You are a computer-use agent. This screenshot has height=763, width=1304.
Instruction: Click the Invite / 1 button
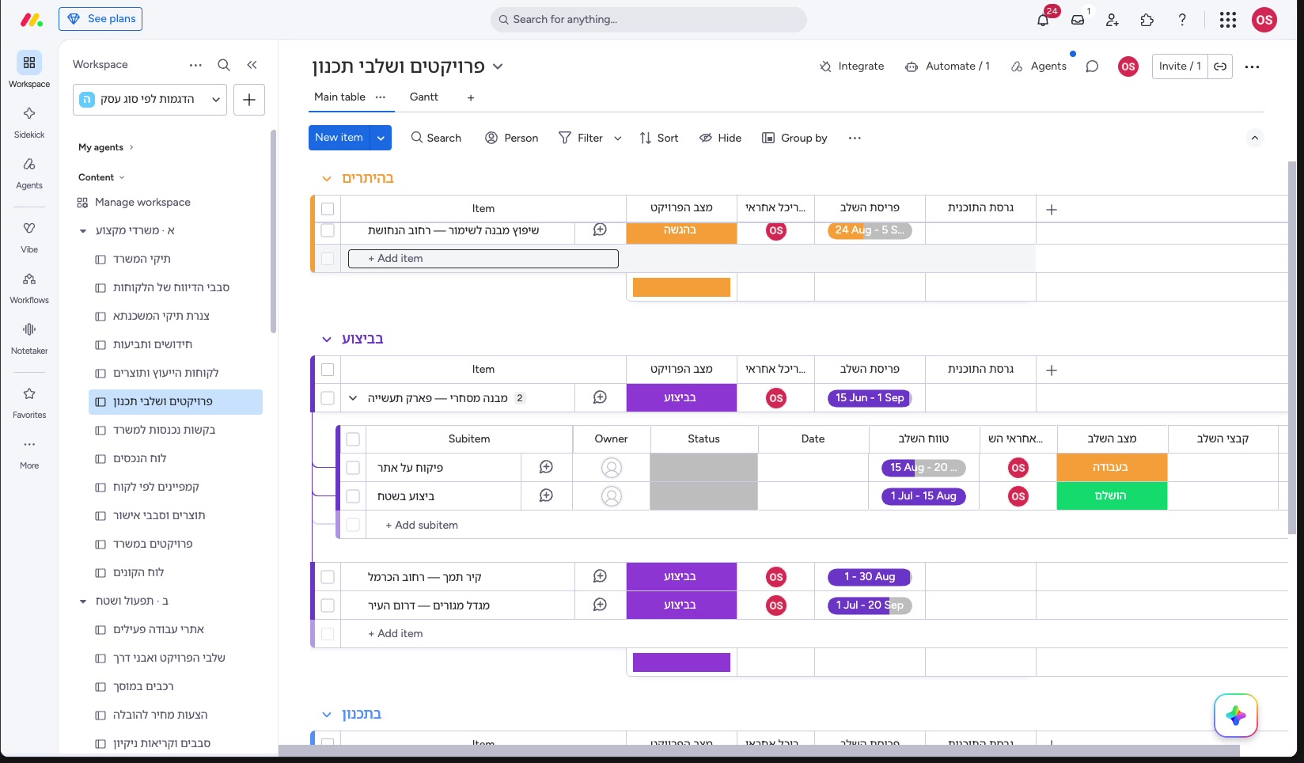(x=1180, y=66)
